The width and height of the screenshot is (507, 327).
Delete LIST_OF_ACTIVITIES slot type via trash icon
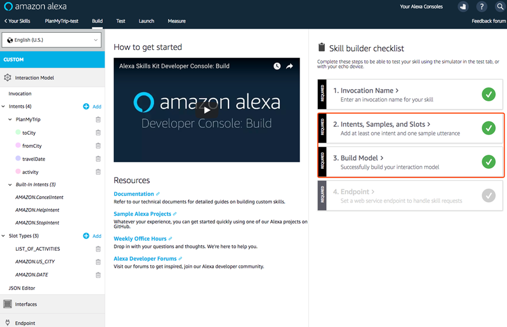[x=98, y=248]
